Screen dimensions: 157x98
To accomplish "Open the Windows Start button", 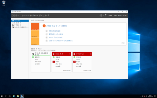I will click(2, 96).
